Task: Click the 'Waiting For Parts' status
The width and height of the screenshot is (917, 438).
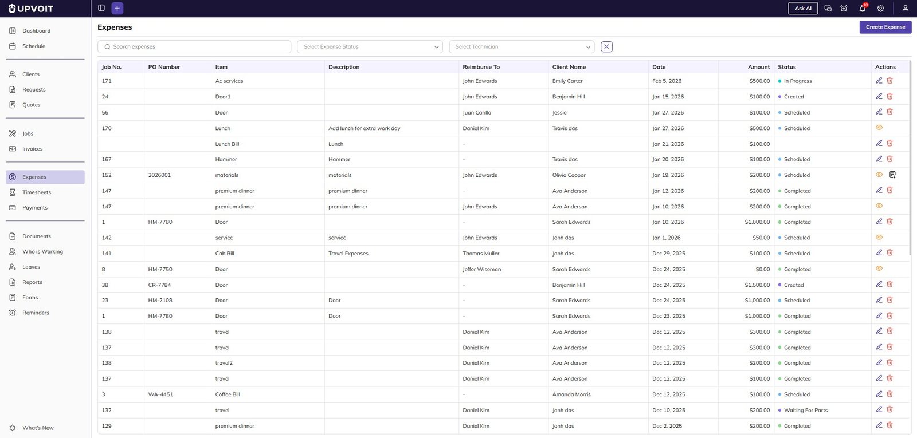Action: coord(805,410)
